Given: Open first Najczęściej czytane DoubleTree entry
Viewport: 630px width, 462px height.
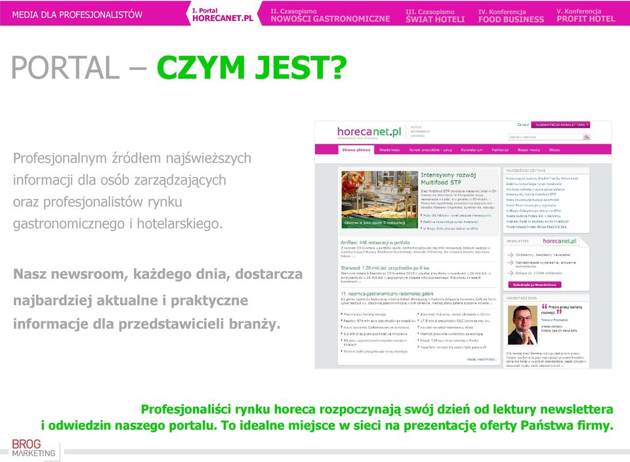Looking at the screenshot, I should tap(541, 178).
